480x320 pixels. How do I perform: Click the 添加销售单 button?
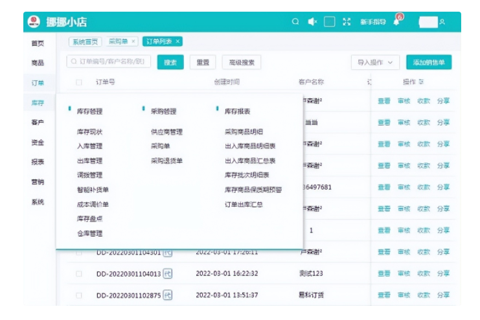coord(429,63)
